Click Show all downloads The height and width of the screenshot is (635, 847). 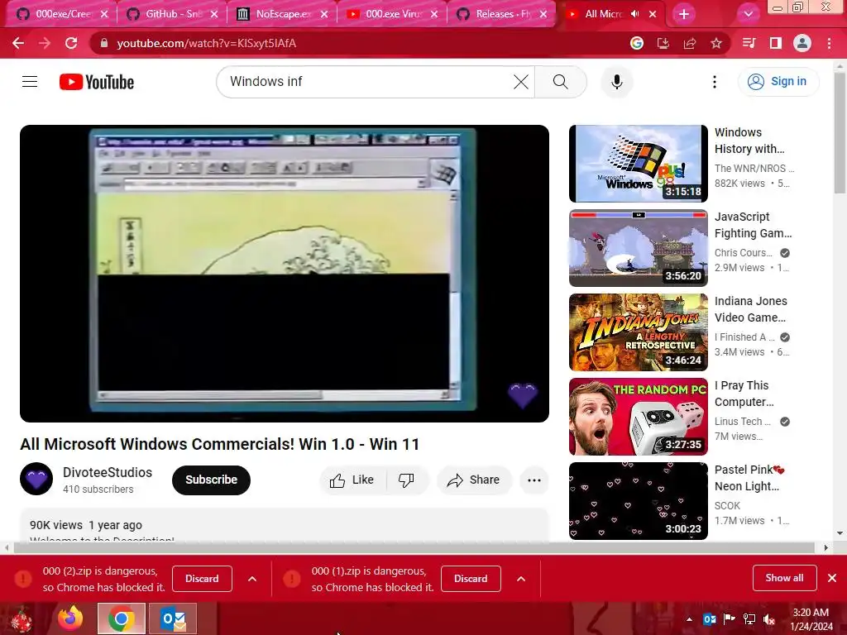784,578
